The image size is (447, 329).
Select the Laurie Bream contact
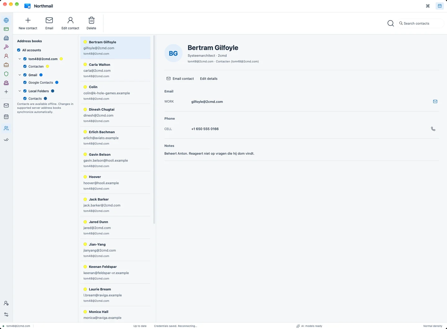coord(115,295)
